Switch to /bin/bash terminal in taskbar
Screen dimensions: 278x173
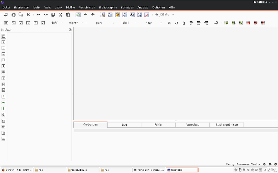[x=149, y=170]
